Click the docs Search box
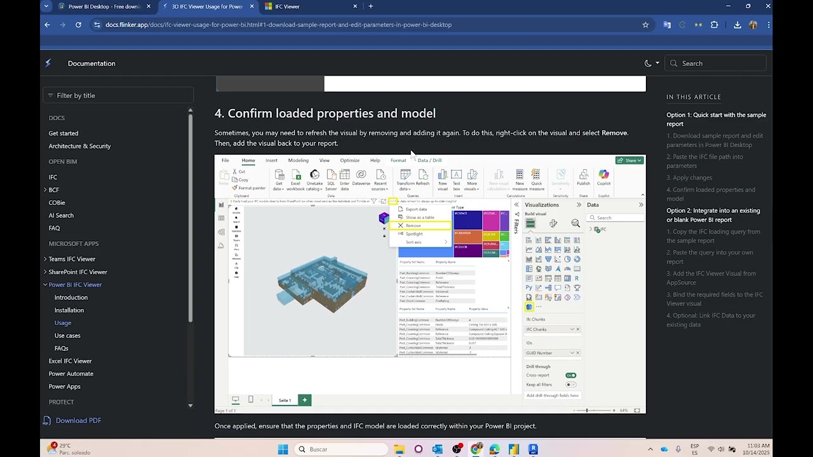 716,63
